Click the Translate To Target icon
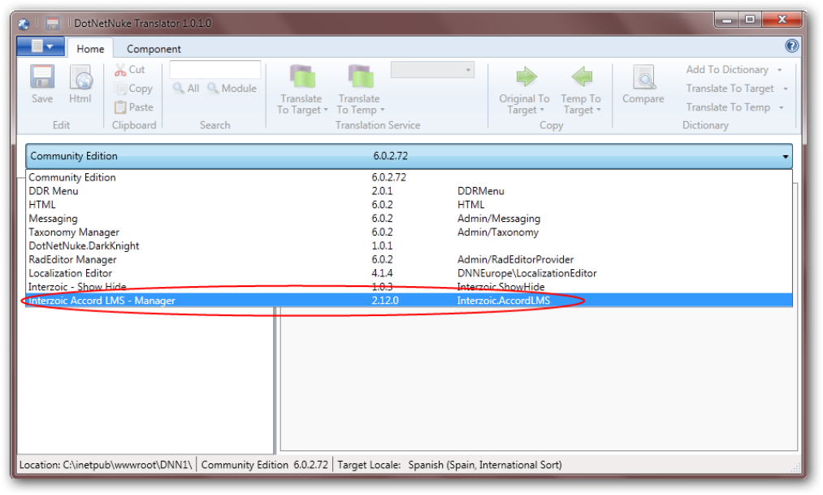Screen dimensions: 823x495 (302, 76)
